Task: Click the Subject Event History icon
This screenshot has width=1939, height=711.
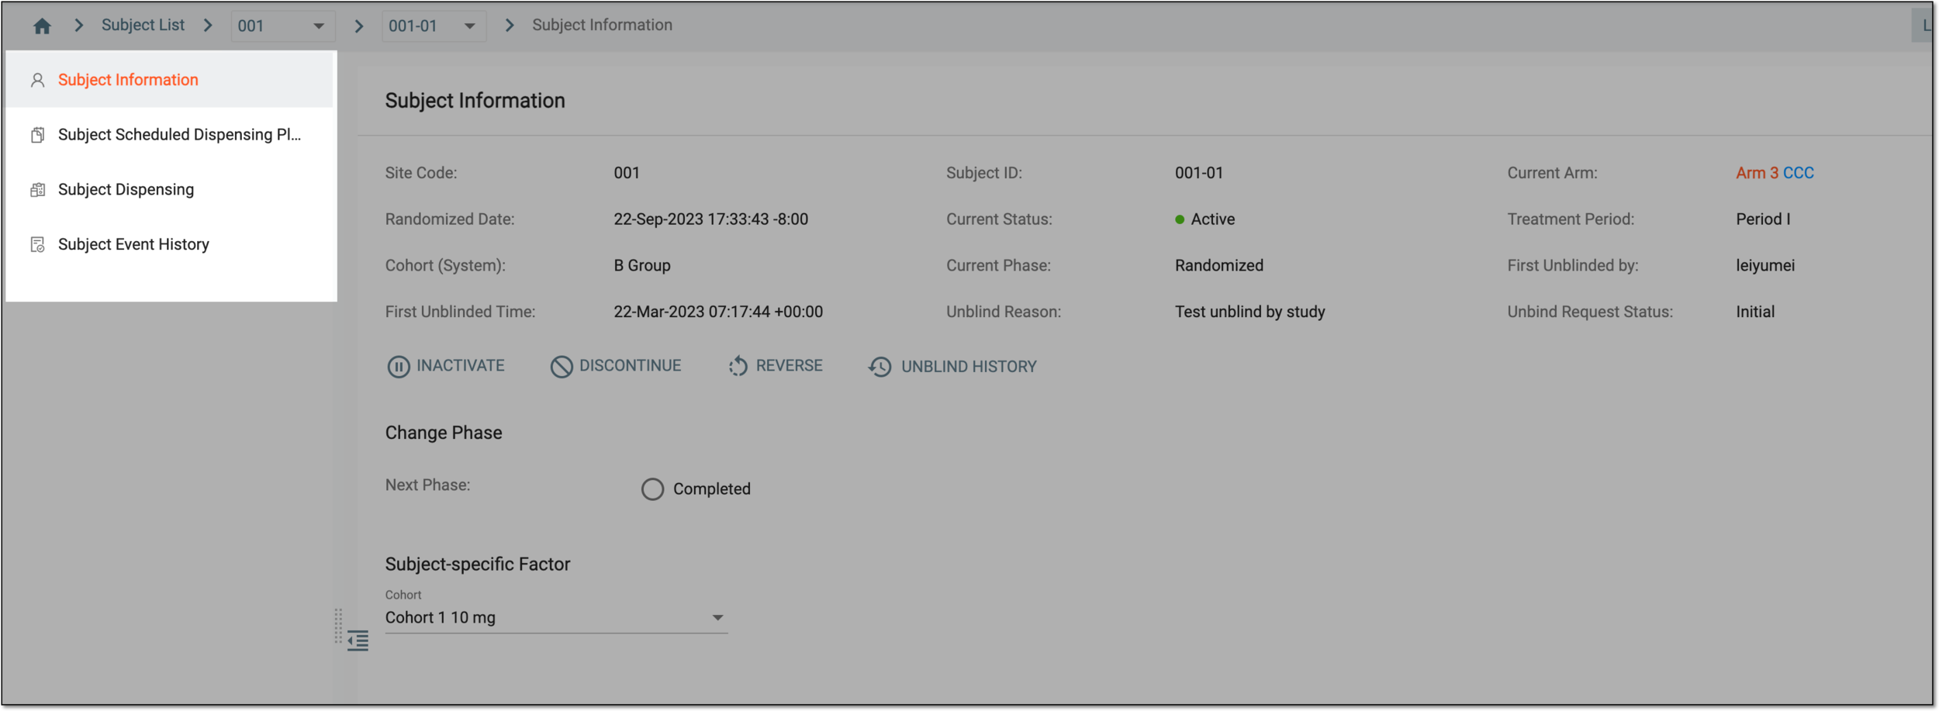Action: click(x=37, y=245)
